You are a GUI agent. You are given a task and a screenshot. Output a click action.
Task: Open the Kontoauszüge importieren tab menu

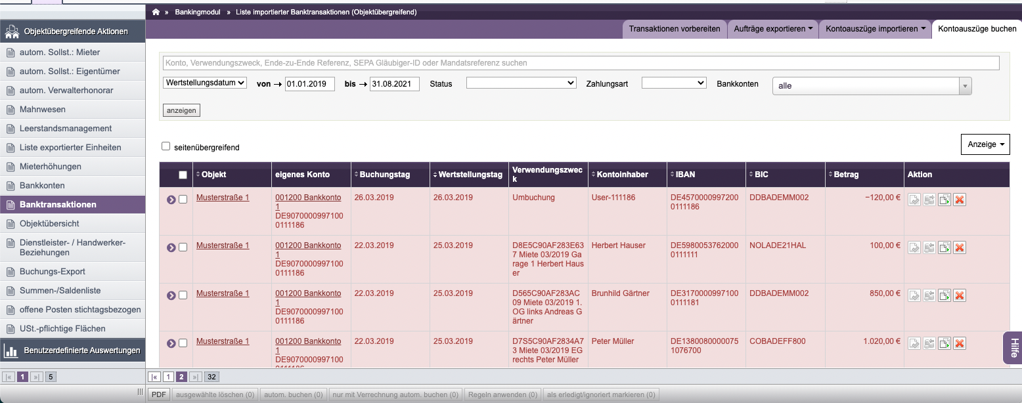click(x=875, y=29)
